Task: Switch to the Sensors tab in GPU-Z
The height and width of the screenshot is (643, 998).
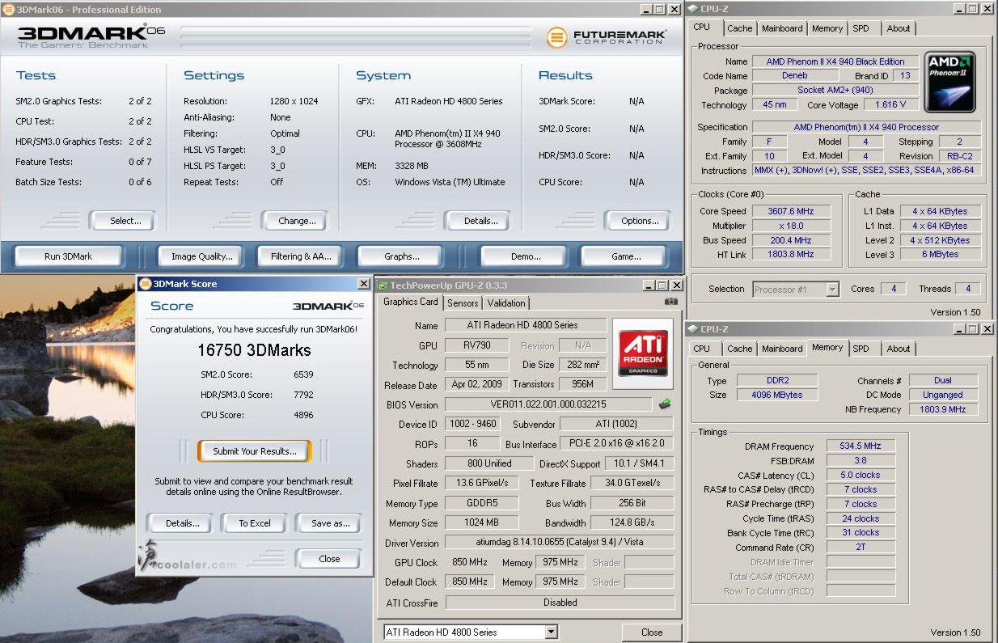Action: pyautogui.click(x=463, y=302)
